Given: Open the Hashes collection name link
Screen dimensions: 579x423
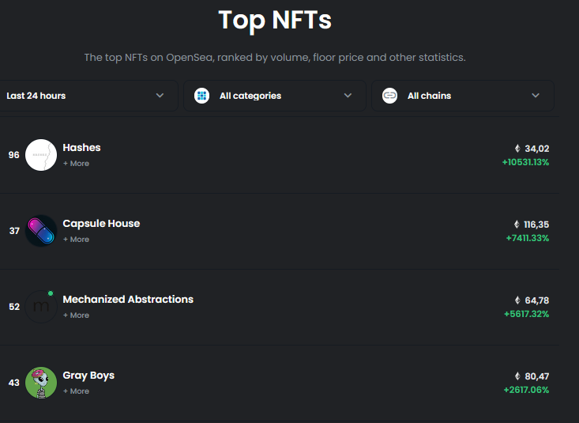Looking at the screenshot, I should point(81,148).
